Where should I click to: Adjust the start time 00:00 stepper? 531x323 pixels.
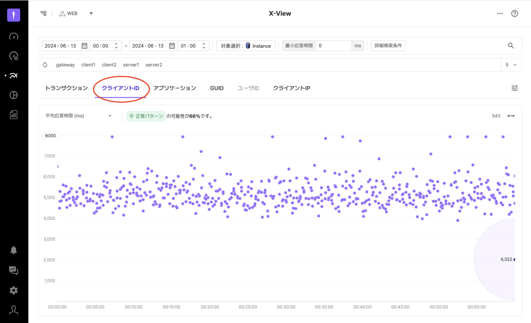pos(116,46)
